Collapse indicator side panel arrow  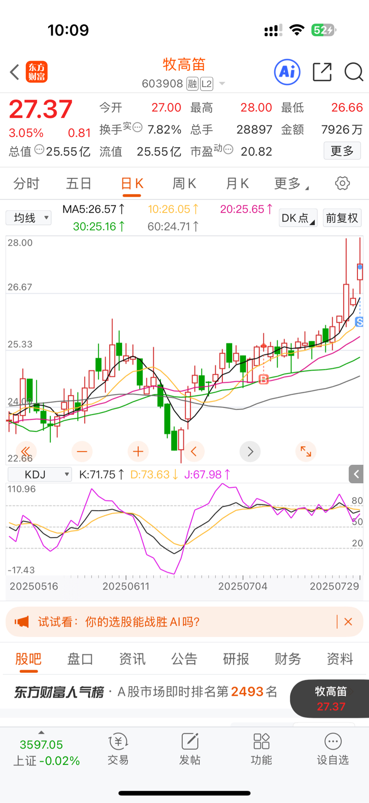356,475
